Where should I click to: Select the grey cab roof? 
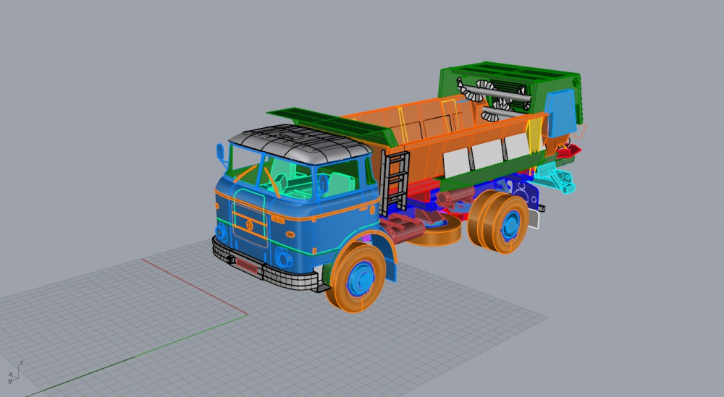(x=300, y=142)
